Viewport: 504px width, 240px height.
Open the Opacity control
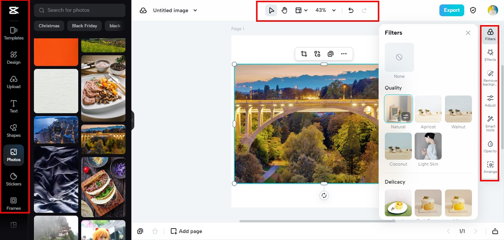coord(490,146)
